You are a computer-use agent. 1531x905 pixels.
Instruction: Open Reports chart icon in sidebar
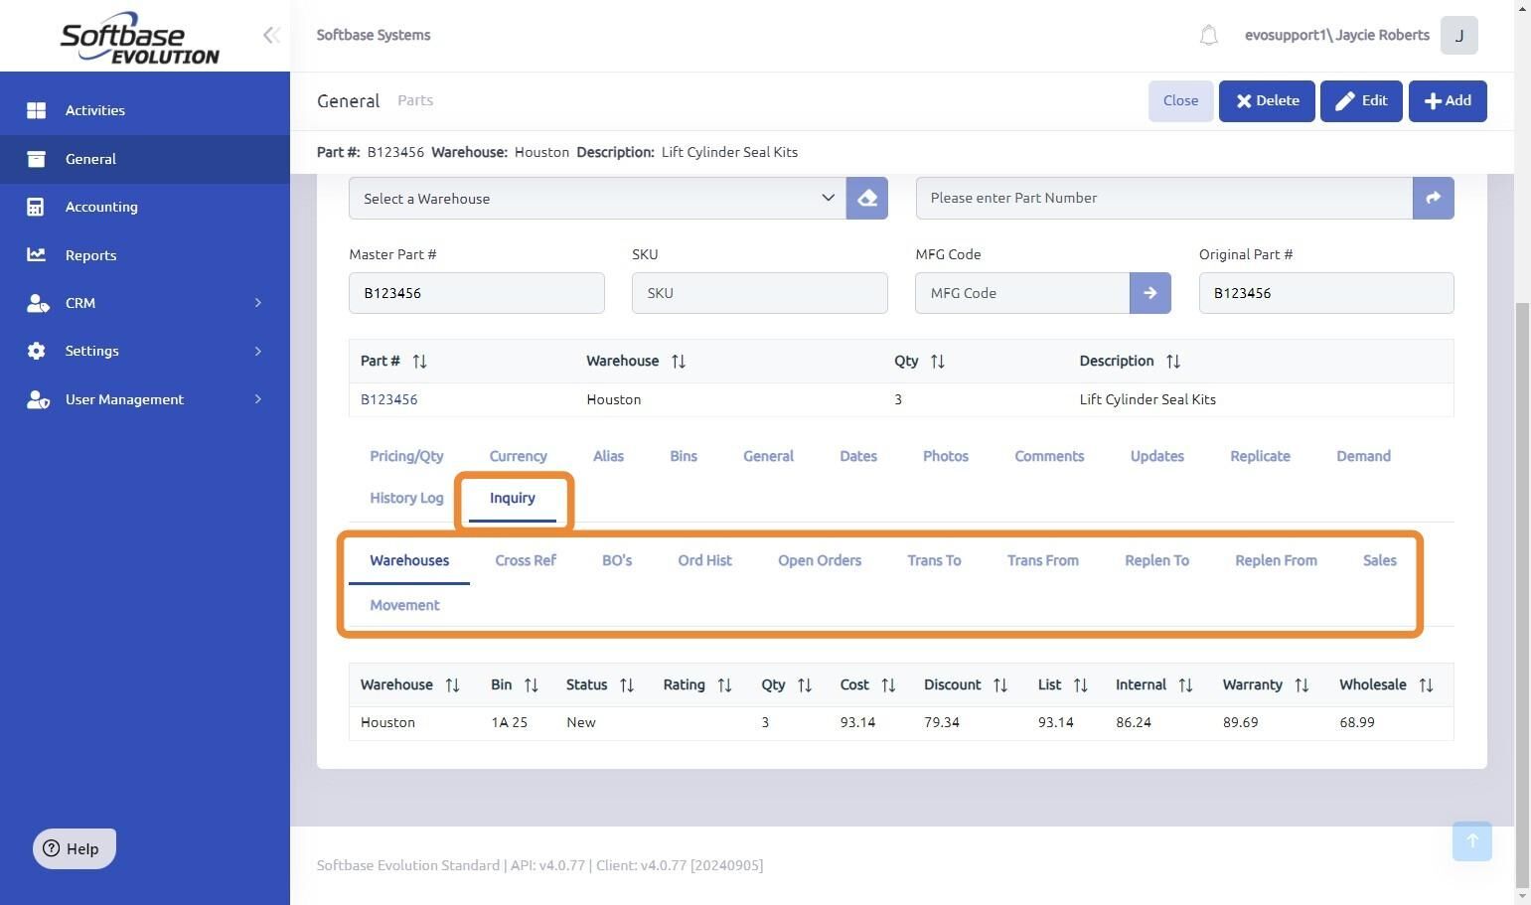(36, 254)
